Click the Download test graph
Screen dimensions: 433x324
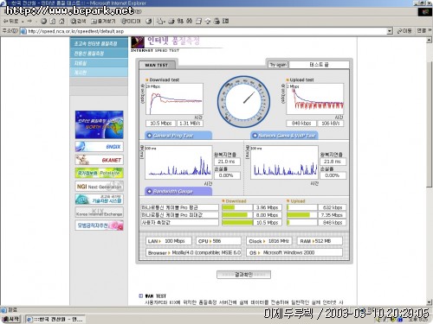(x=174, y=99)
